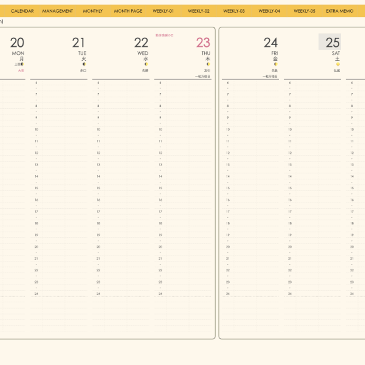Click the 12 o'clock row under Wednesday 22
This screenshot has height=365, width=365.
(x=121, y=153)
